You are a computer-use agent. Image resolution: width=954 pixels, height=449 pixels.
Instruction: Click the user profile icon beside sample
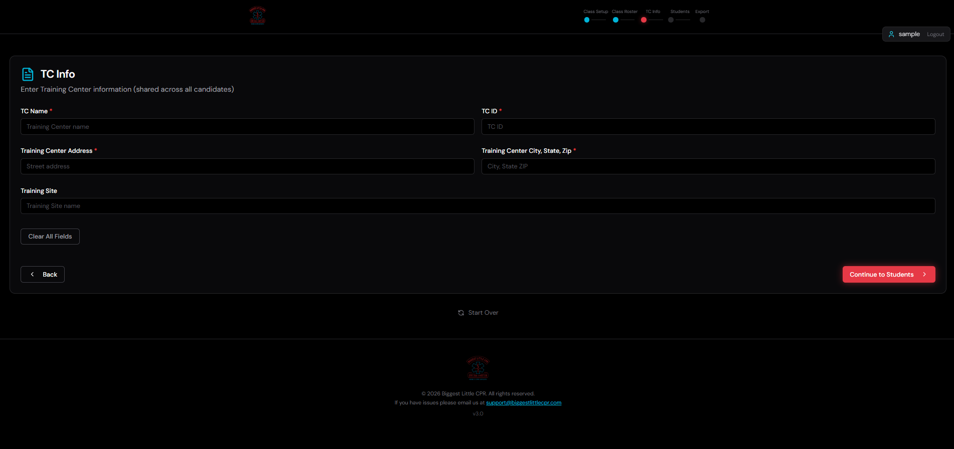[891, 34]
